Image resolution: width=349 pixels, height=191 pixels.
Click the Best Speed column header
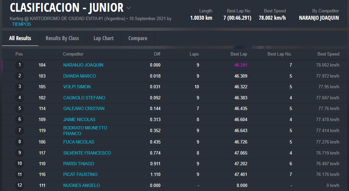coord(328,54)
